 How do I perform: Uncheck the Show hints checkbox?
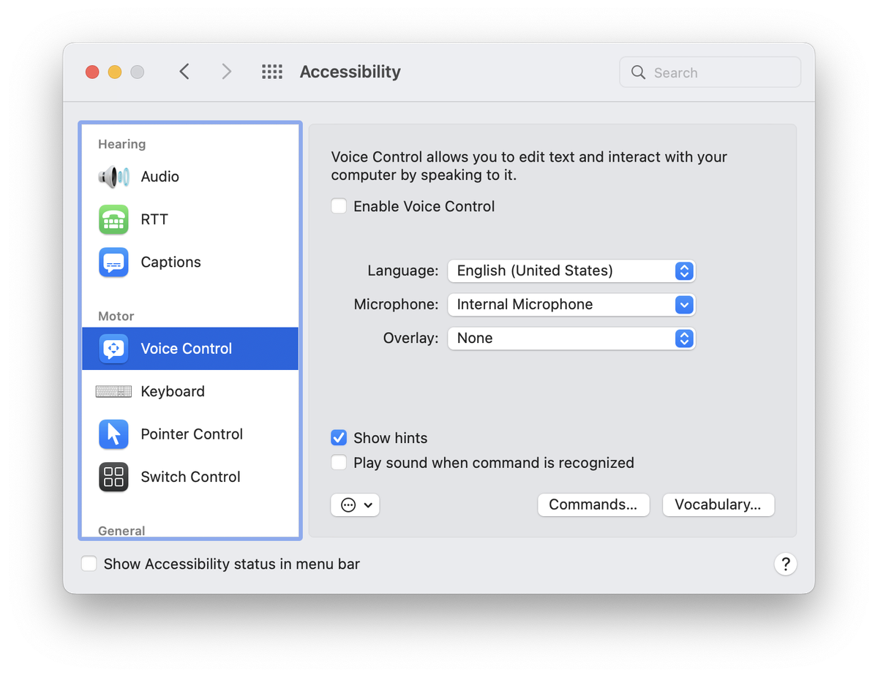tap(339, 438)
